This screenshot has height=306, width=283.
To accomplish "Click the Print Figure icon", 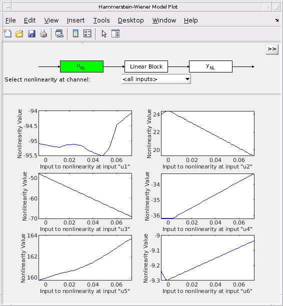I will coord(43,33).
